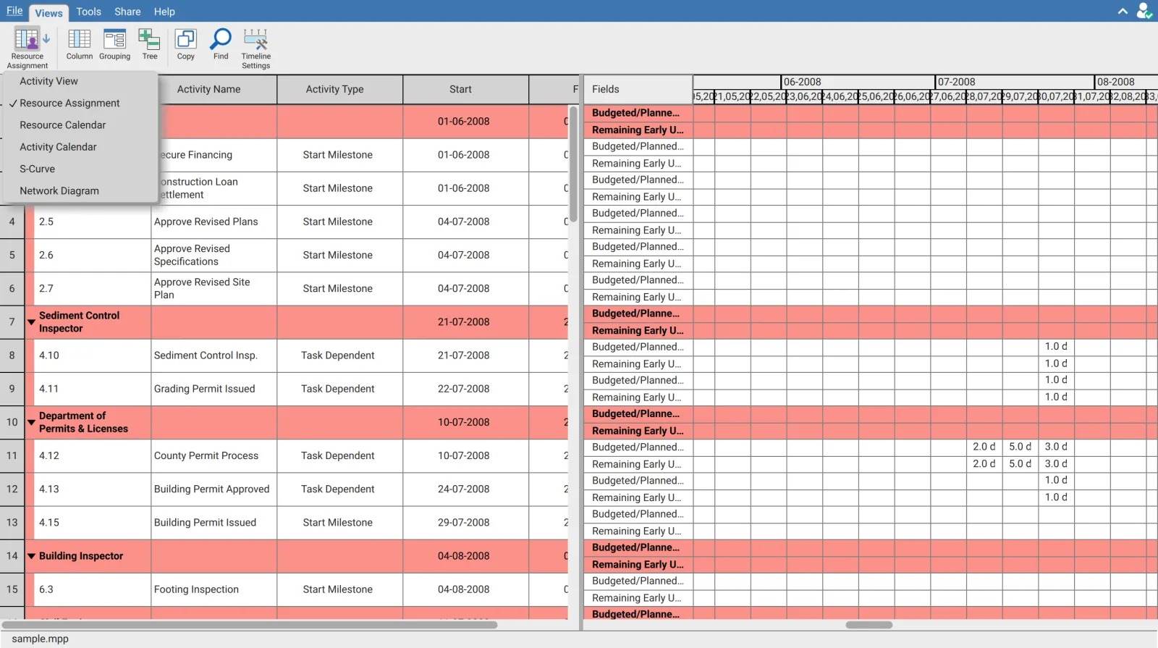Open Timeline Settings
1158x648 pixels.
click(255, 49)
